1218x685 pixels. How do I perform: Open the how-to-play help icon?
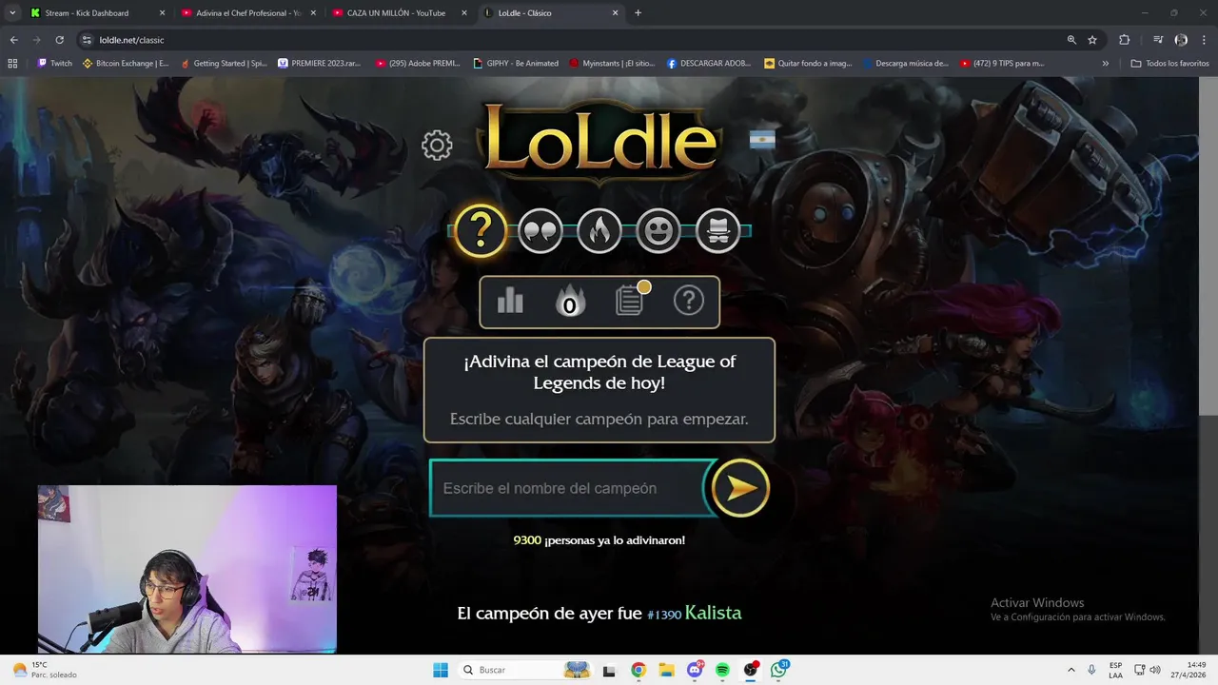point(688,302)
